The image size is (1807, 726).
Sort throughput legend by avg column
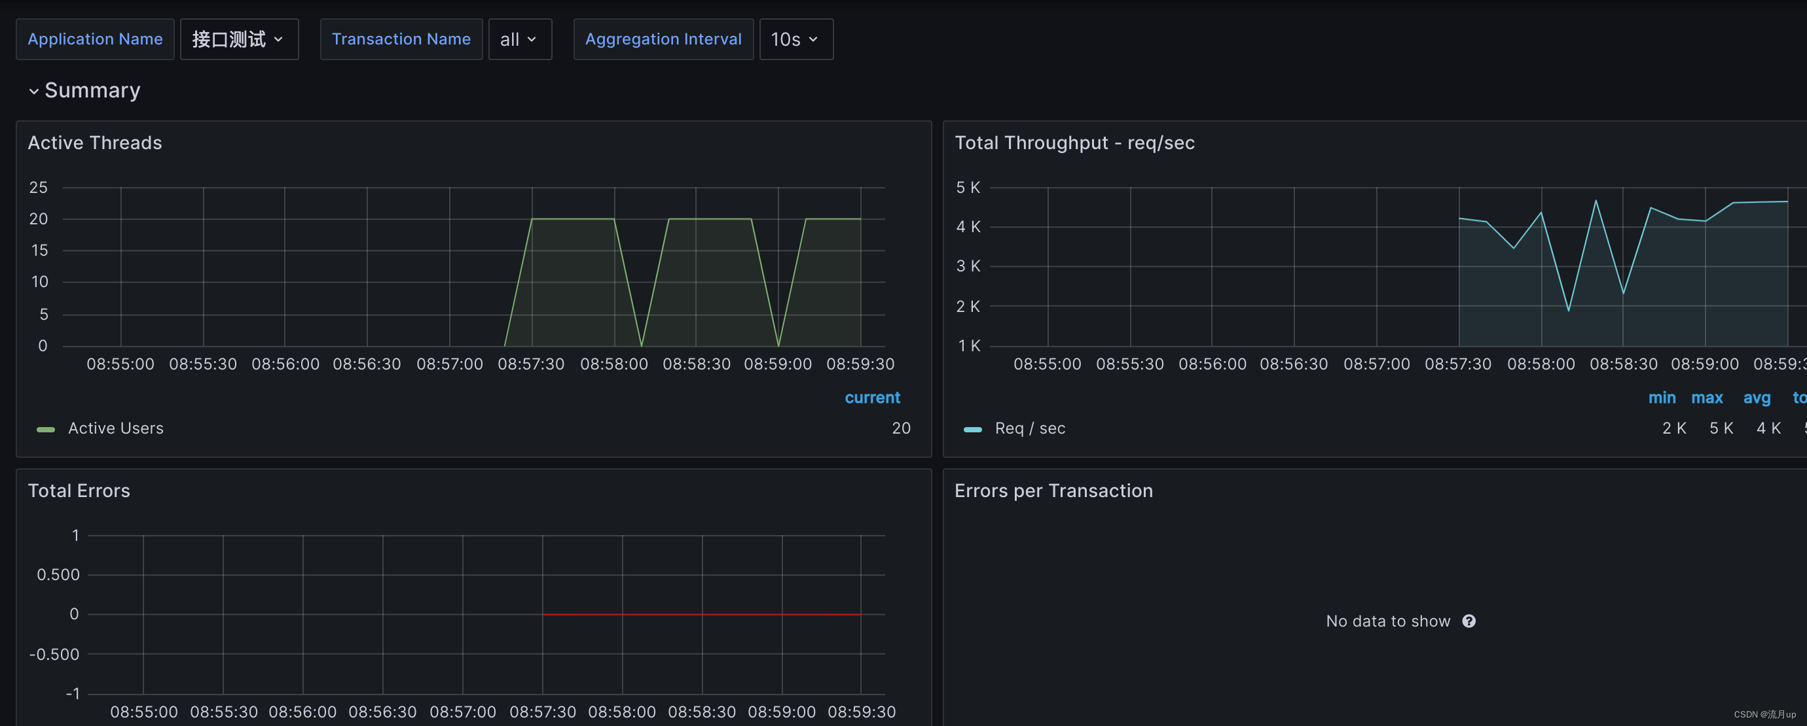click(1757, 398)
